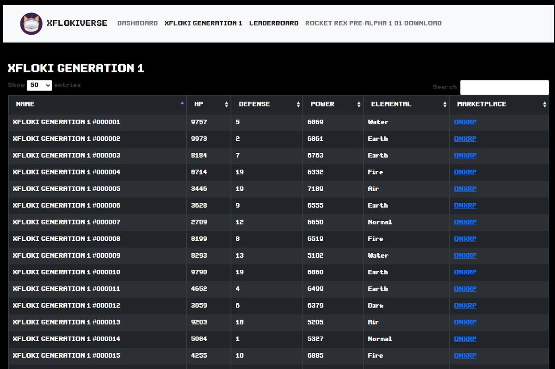Open ONXRP link for #000005
Viewport: 555px width, 369px height.
coord(465,188)
